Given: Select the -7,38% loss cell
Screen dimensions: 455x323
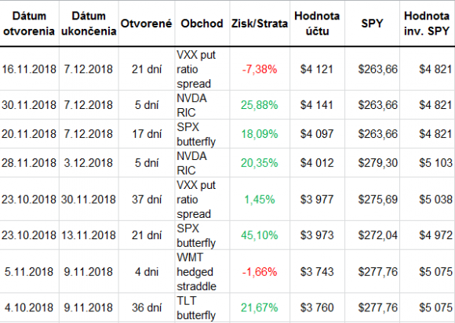Looking at the screenshot, I should point(260,69).
